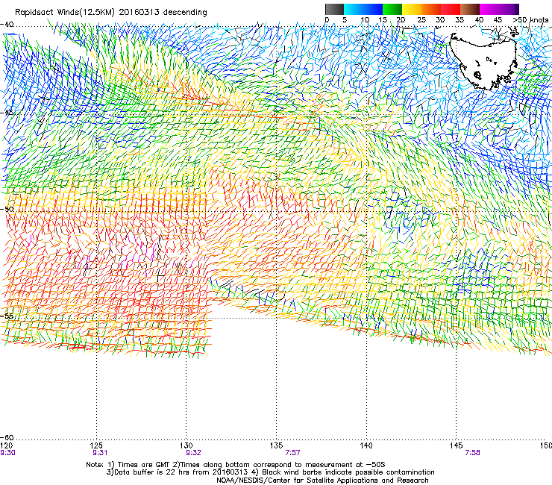This screenshot has height=485, width=552.
Task: Click the '-55' latitude axis label
Action: (7, 316)
